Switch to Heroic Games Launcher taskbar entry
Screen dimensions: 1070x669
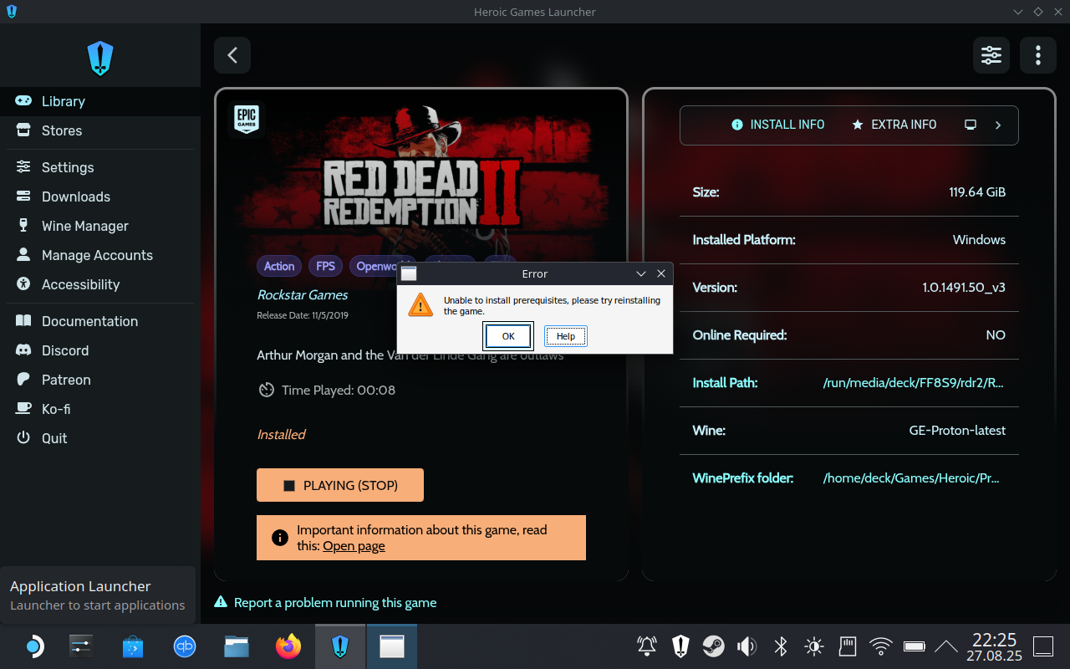[x=340, y=646]
